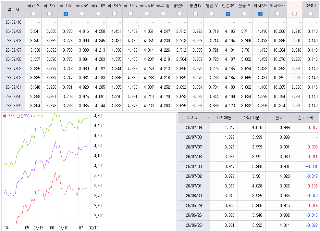Tick the 산금1Y checkbox

pos(244,14)
